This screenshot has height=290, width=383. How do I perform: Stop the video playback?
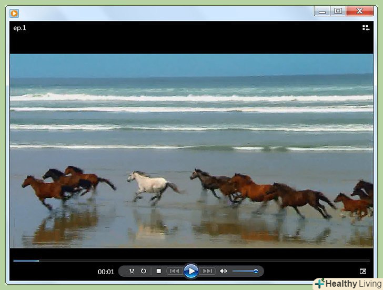pos(158,271)
